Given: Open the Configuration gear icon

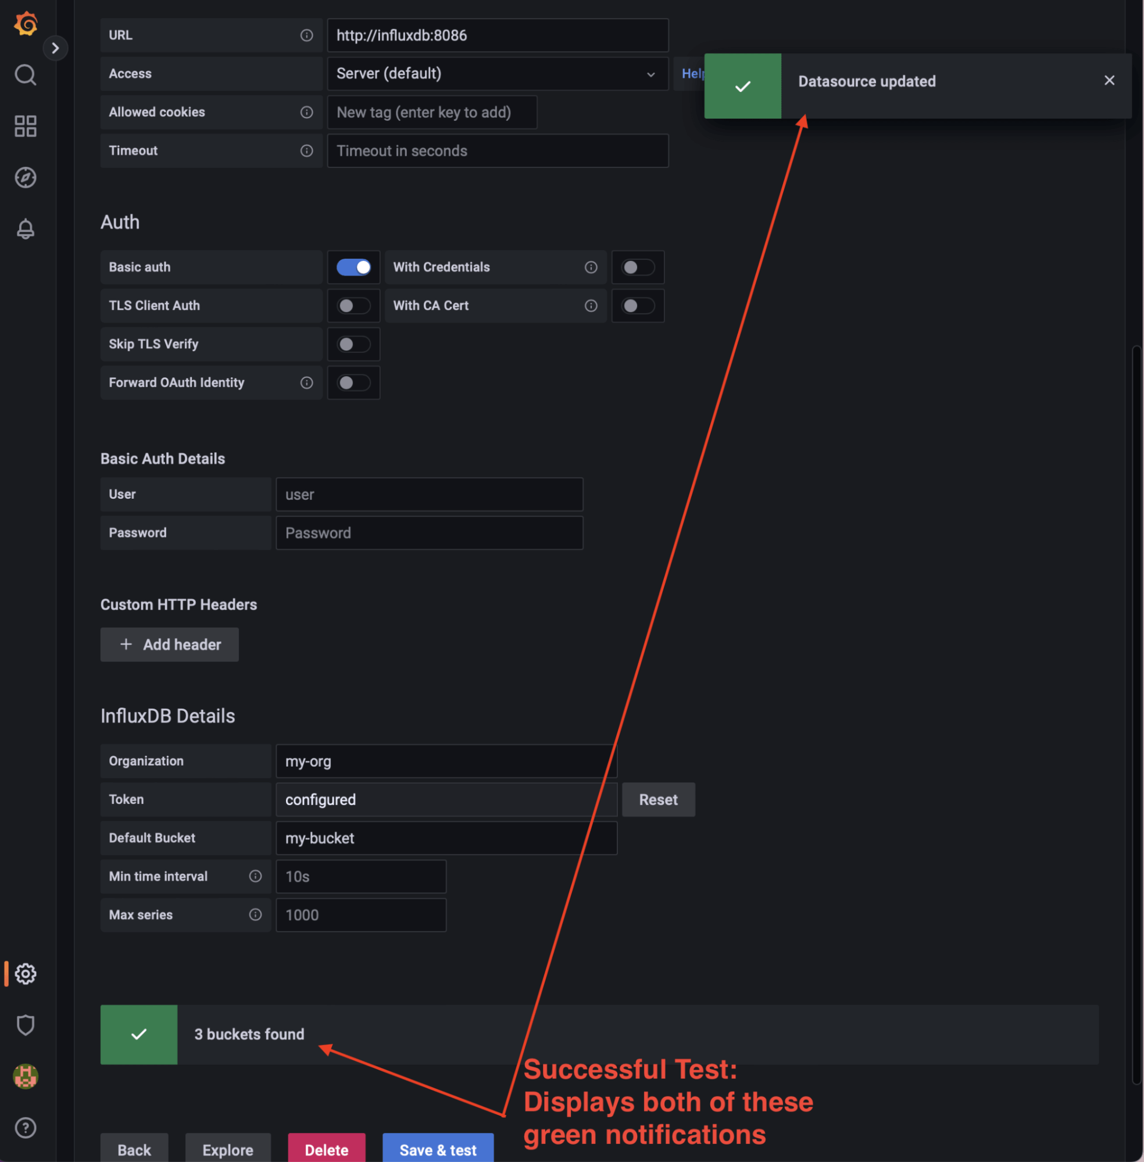Looking at the screenshot, I should point(26,973).
